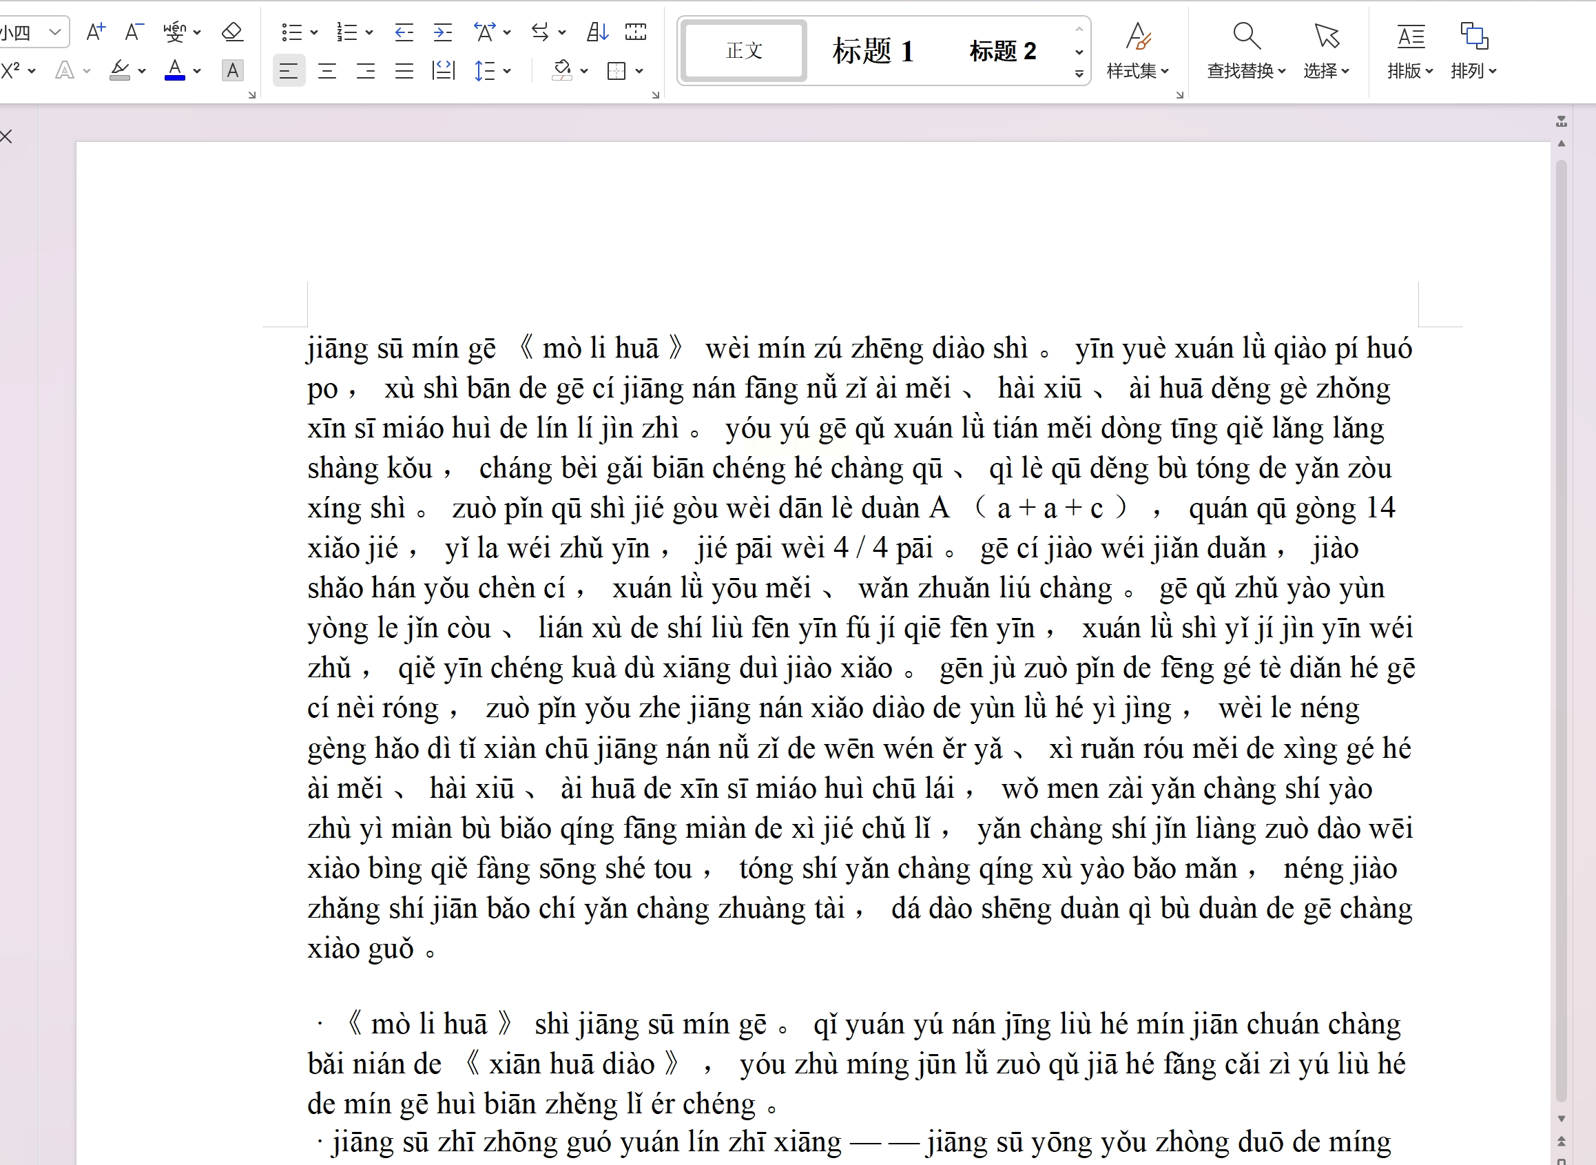Open the style set menu

1138,51
